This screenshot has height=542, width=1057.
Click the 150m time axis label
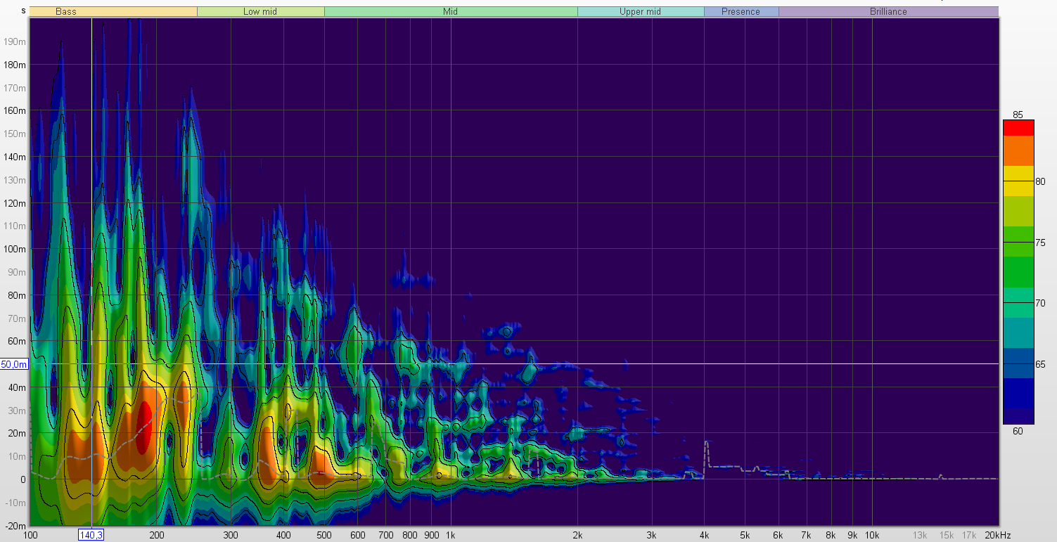click(15, 134)
